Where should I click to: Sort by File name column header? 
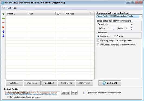coord(17,14)
